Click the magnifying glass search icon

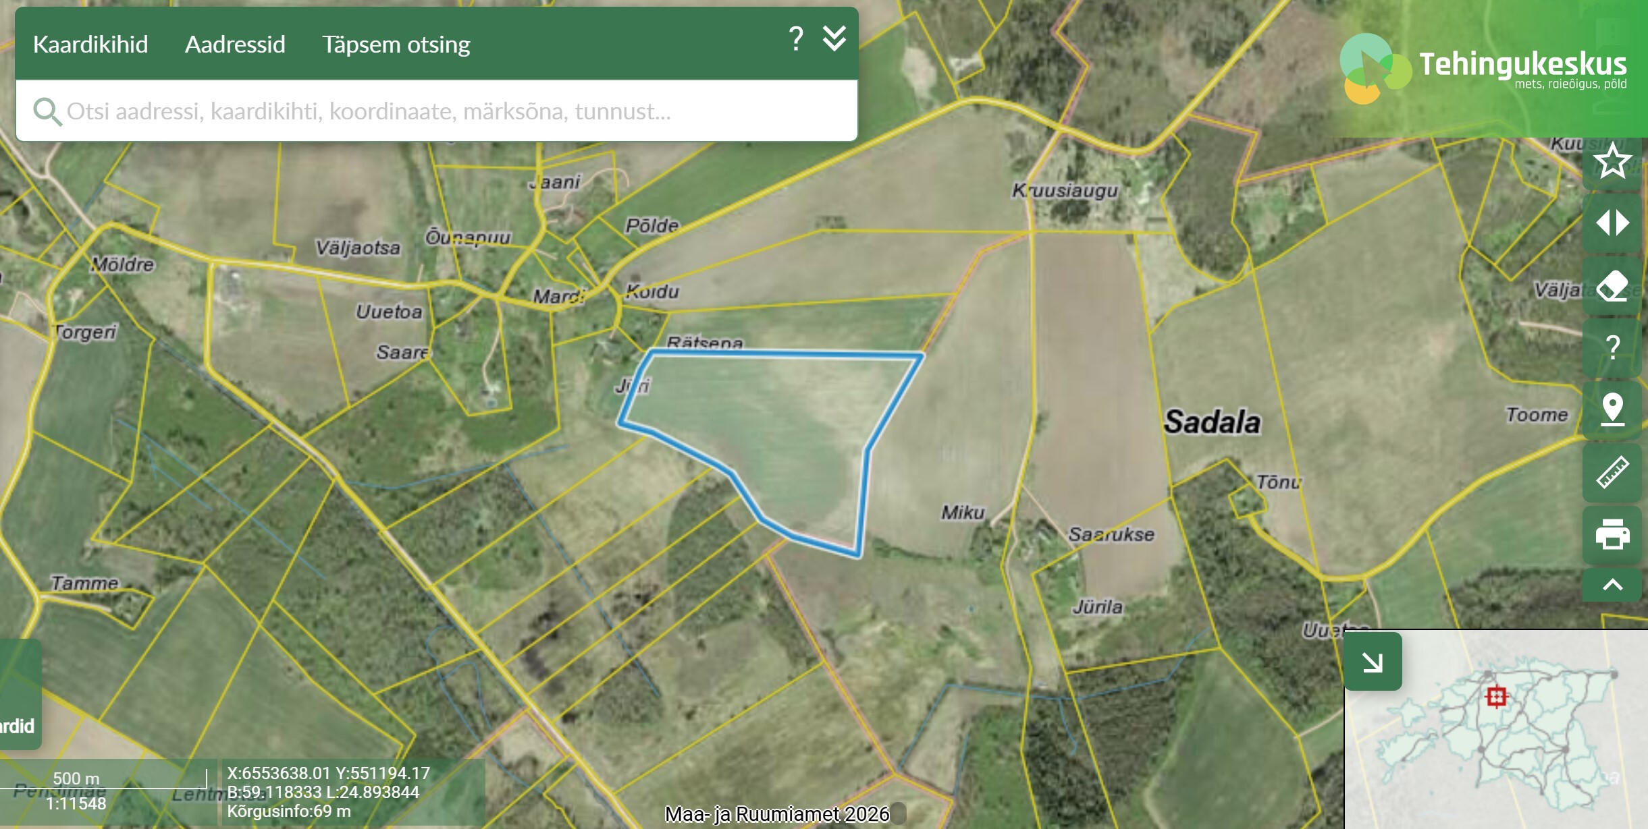click(47, 112)
